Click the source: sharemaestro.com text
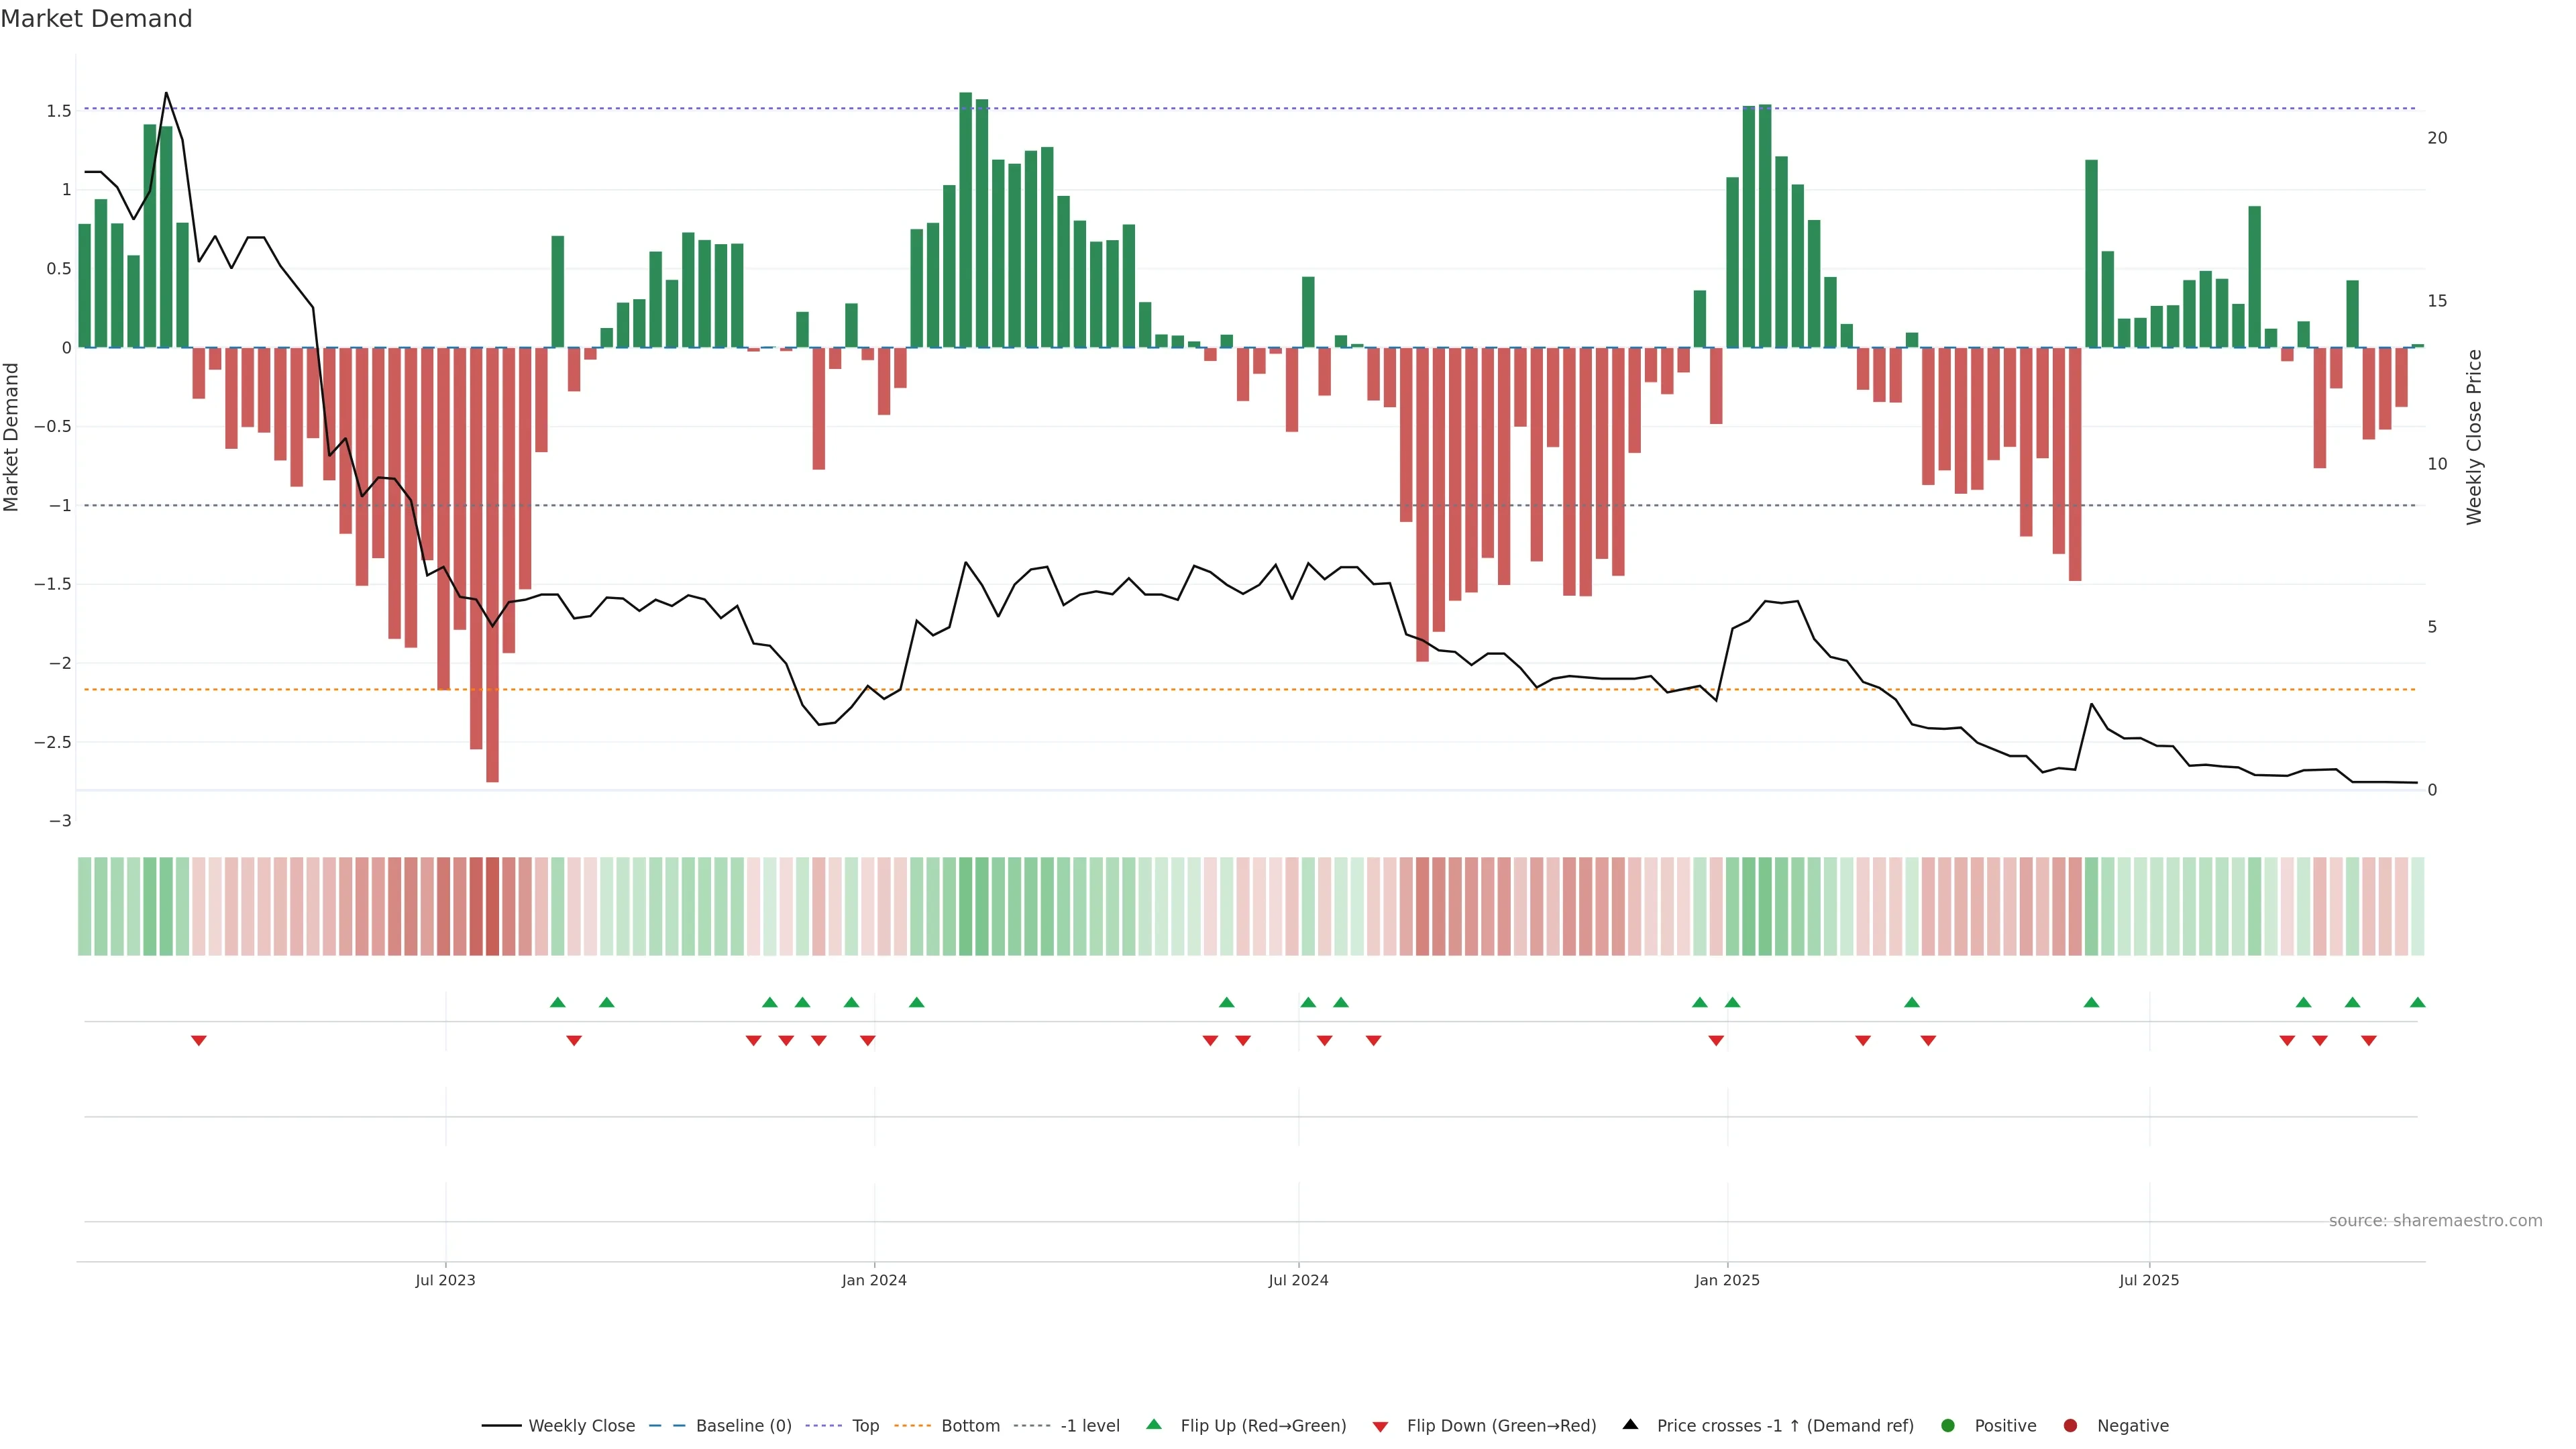The width and height of the screenshot is (2576, 1449). click(2435, 1220)
